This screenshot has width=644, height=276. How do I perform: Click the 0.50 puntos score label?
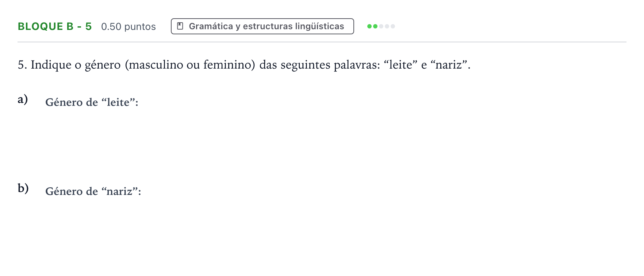click(x=129, y=27)
